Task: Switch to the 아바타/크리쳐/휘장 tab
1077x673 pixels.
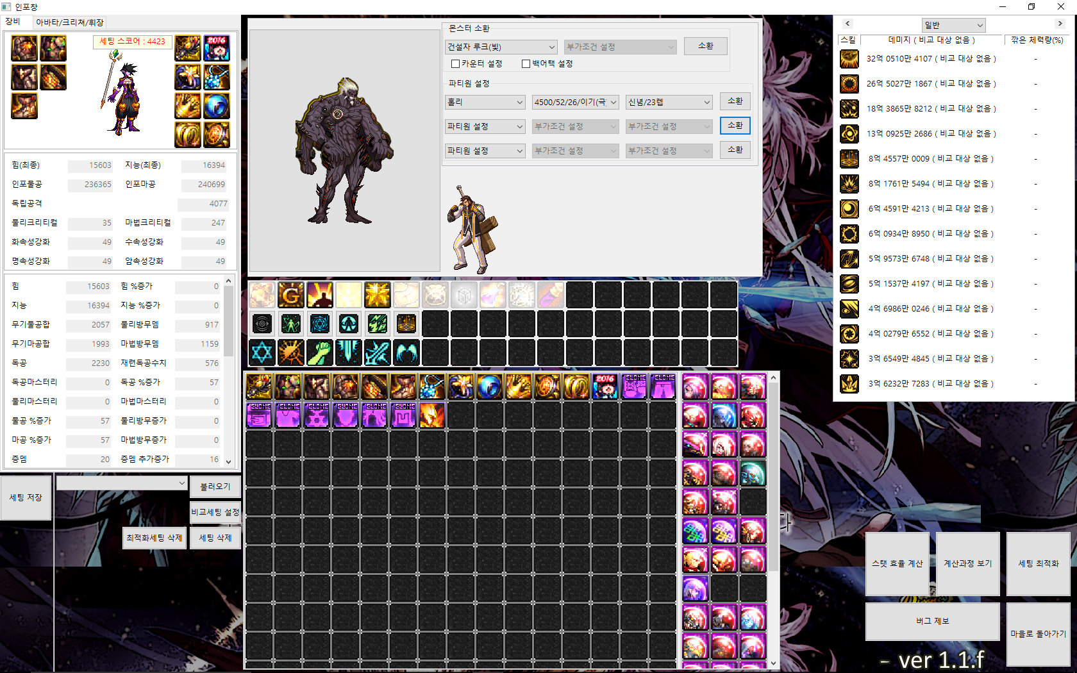Action: [x=70, y=22]
